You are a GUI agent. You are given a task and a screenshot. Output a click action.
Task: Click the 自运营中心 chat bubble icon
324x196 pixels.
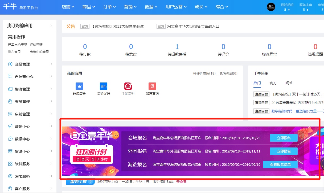10,77
